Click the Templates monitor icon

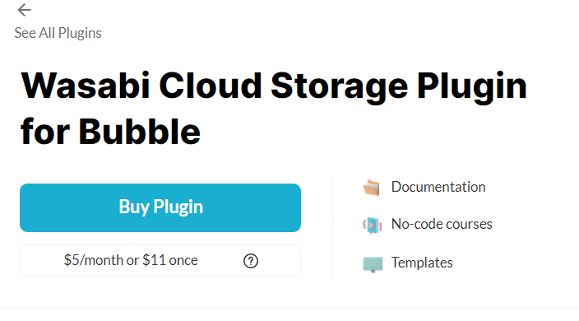click(x=373, y=264)
